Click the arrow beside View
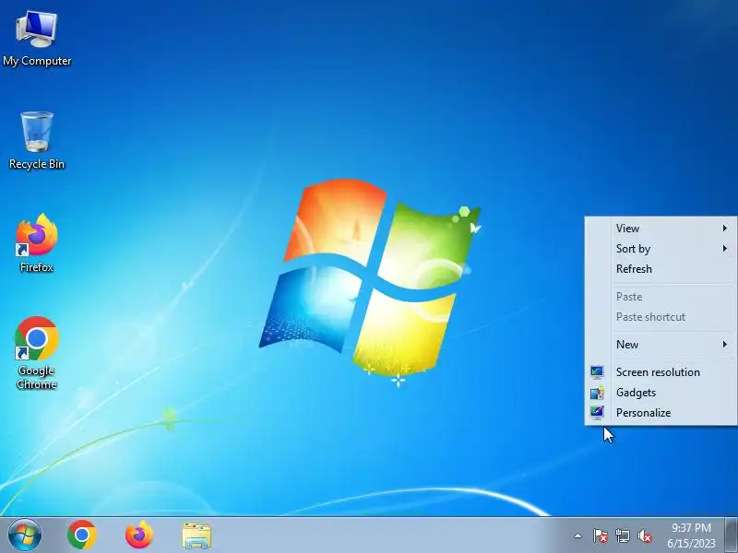Screen dimensions: 738x553 pyautogui.click(x=725, y=228)
